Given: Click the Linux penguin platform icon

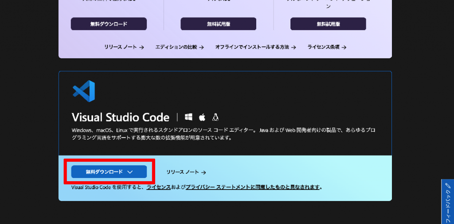Looking at the screenshot, I should coord(215,117).
